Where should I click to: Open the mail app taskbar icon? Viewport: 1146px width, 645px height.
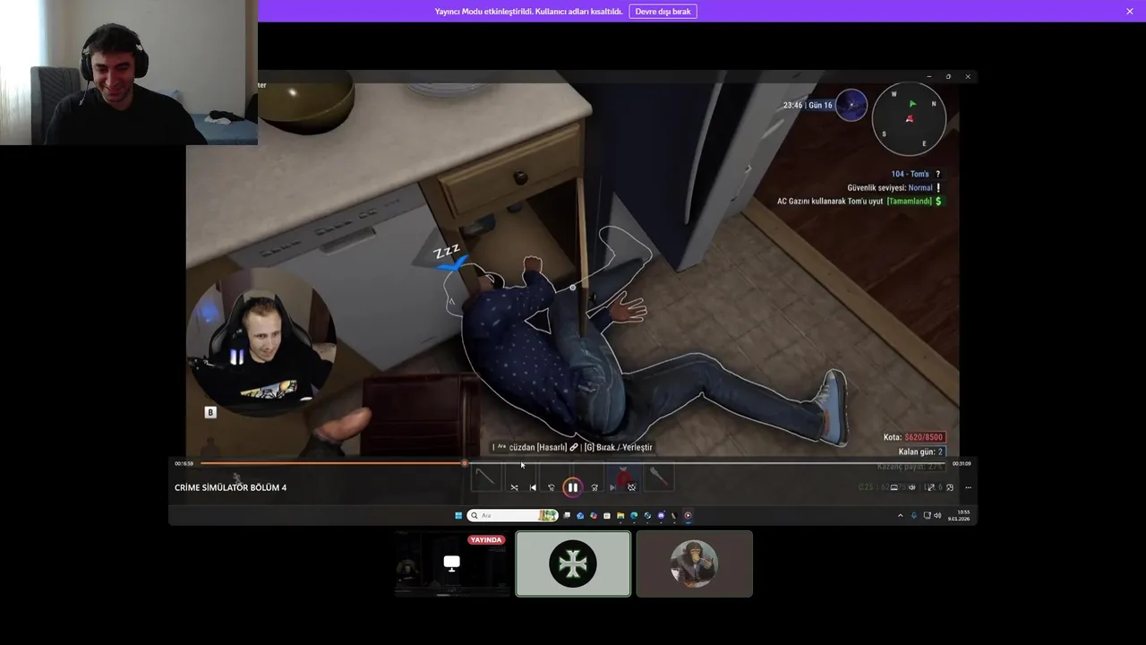580,515
